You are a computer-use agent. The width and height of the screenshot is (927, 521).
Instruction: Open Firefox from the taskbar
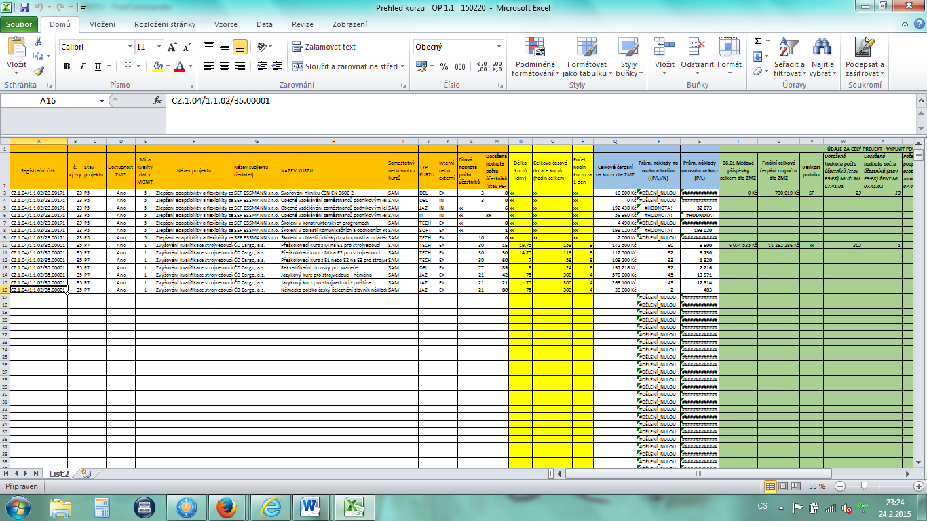click(x=226, y=506)
